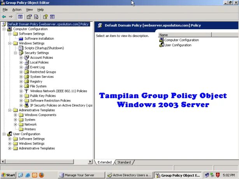Collapse the Computer Configuration node
The width and height of the screenshot is (239, 179).
coord(4,29)
